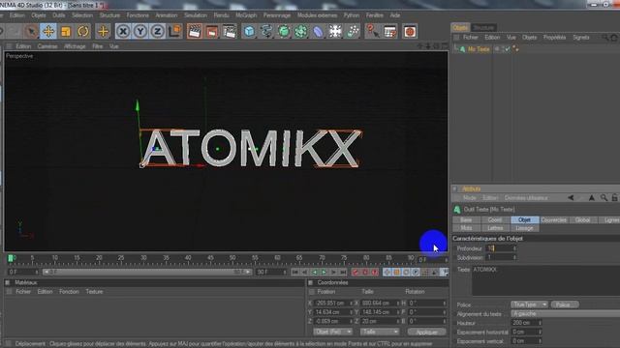Screen dimensions: 620x348
Task: Switch to the Couvercles tab
Action: pos(553,219)
